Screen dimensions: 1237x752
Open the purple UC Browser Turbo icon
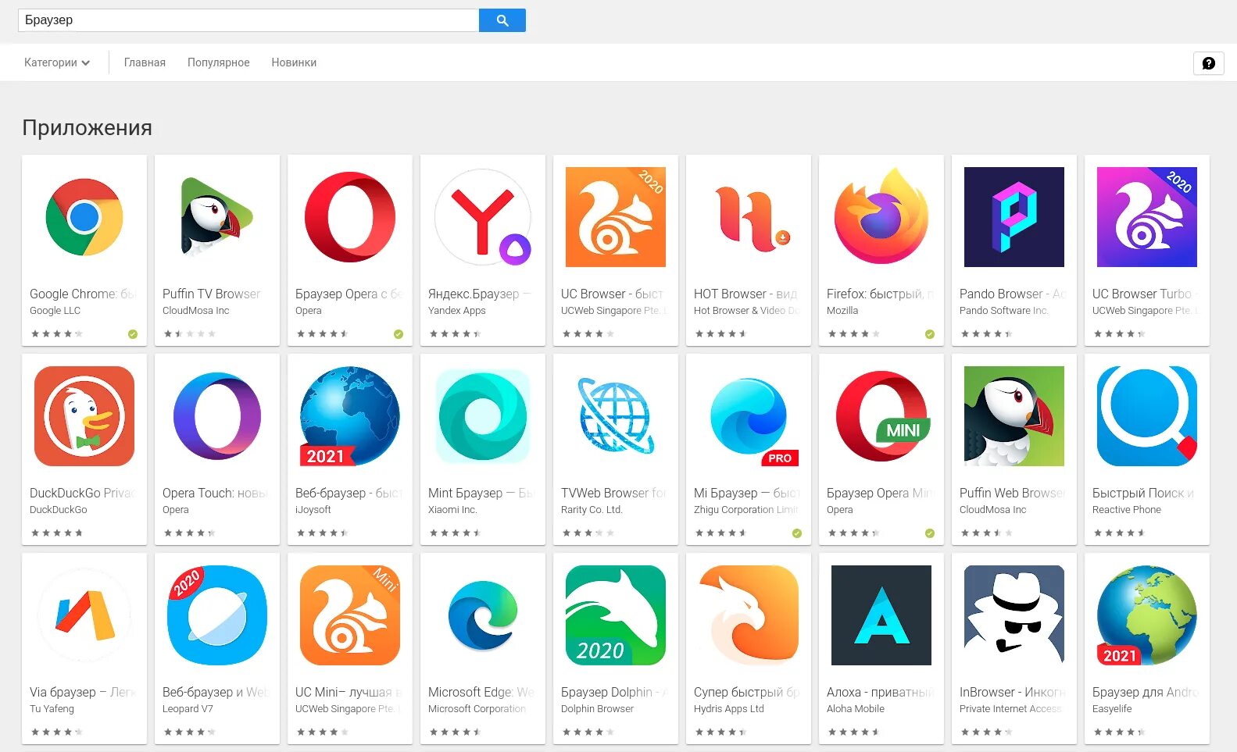coord(1147,217)
